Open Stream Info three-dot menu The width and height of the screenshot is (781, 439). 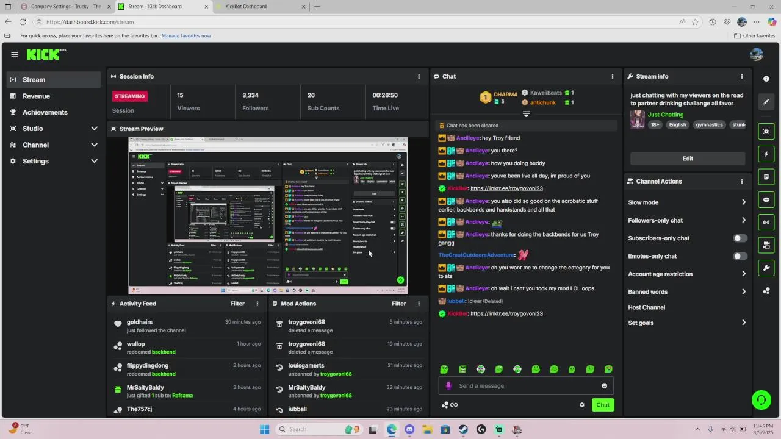tap(742, 77)
